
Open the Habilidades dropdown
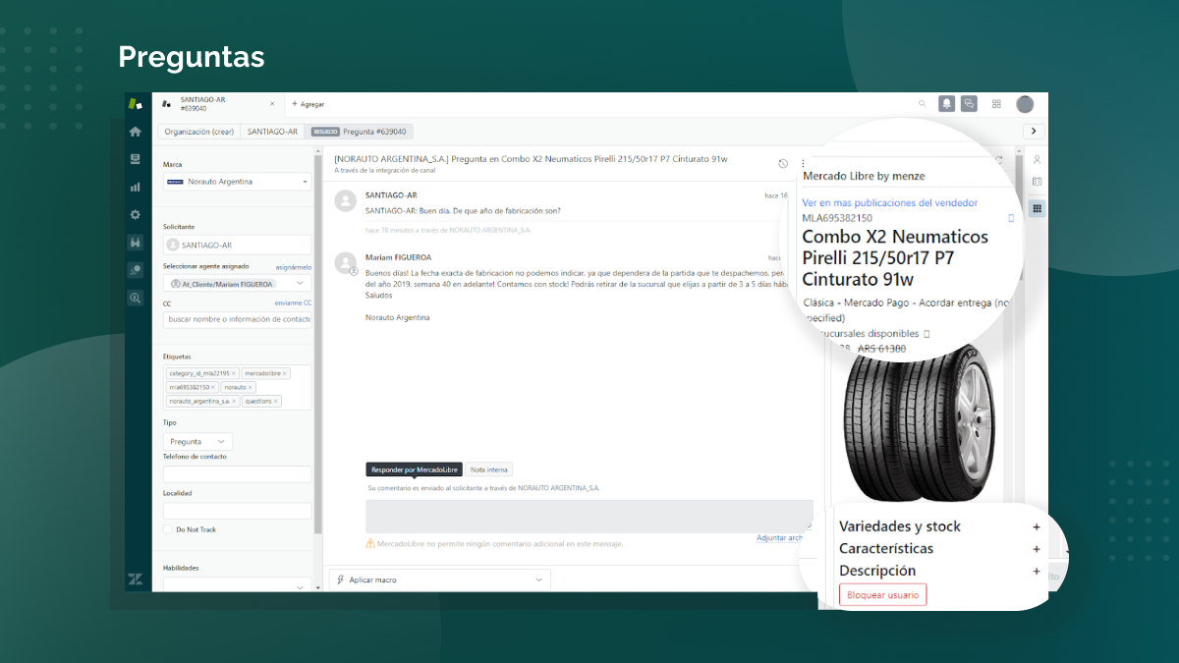pos(237,584)
